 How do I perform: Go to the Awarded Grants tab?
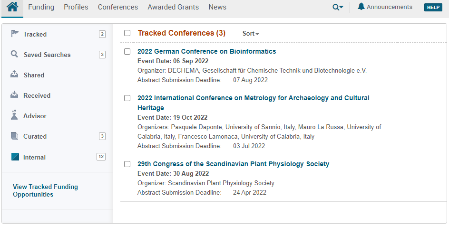[x=173, y=7]
